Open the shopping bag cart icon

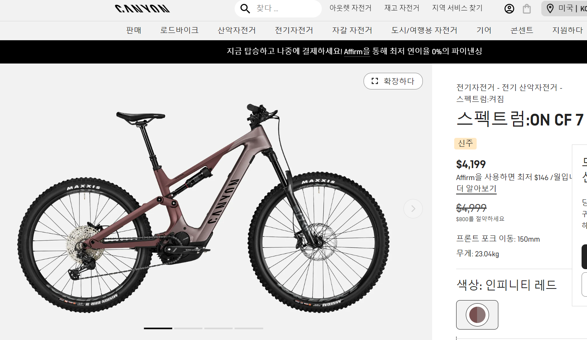tap(527, 9)
